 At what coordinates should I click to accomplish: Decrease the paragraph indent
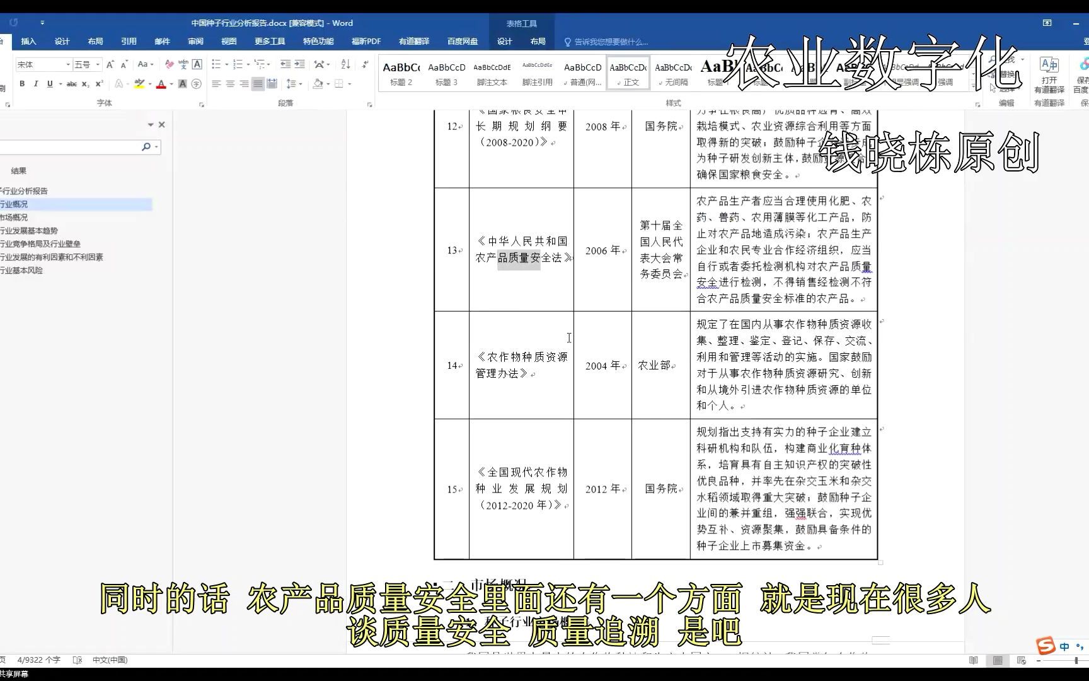(x=285, y=64)
